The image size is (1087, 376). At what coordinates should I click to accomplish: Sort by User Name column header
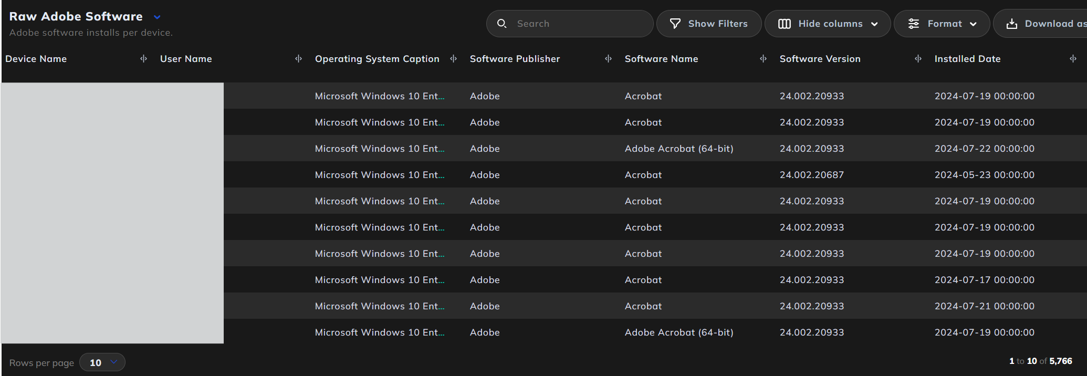point(186,59)
